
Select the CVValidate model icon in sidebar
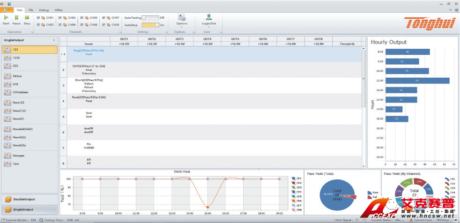[x=7, y=92]
